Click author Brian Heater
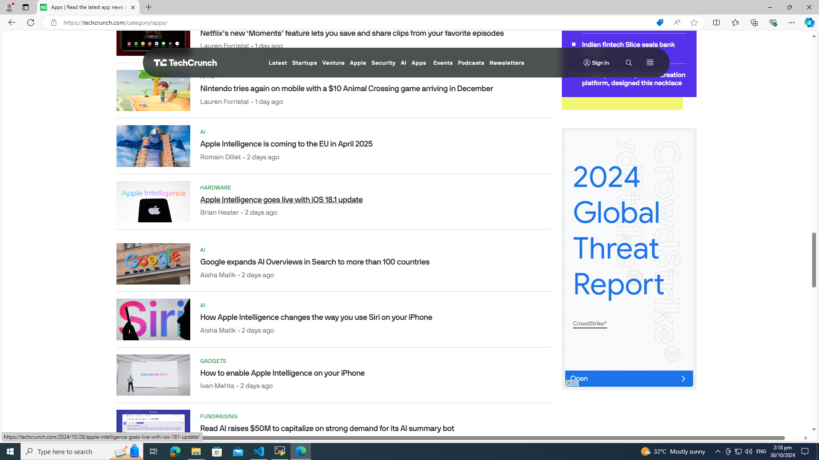 pyautogui.click(x=219, y=213)
